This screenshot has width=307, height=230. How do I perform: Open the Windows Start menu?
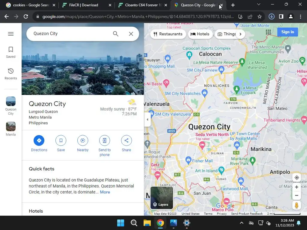click(x=121, y=223)
